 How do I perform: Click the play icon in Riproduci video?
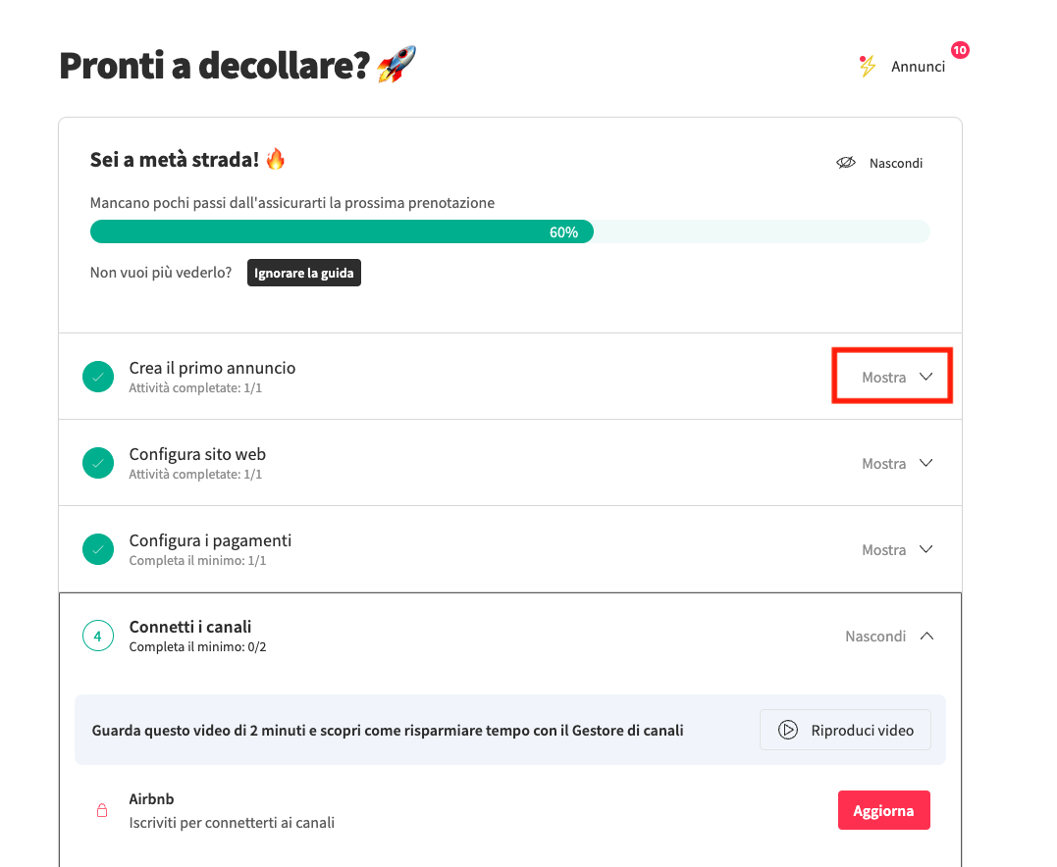pyautogui.click(x=787, y=730)
